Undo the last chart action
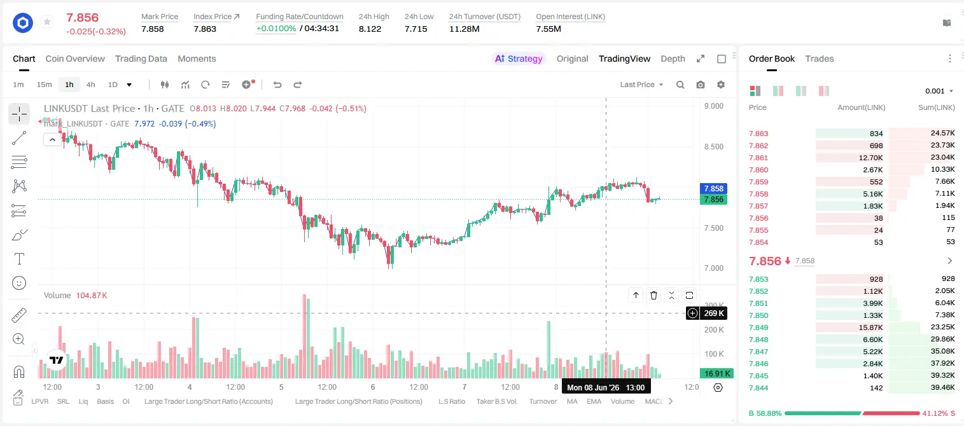The image size is (964, 426). click(277, 85)
